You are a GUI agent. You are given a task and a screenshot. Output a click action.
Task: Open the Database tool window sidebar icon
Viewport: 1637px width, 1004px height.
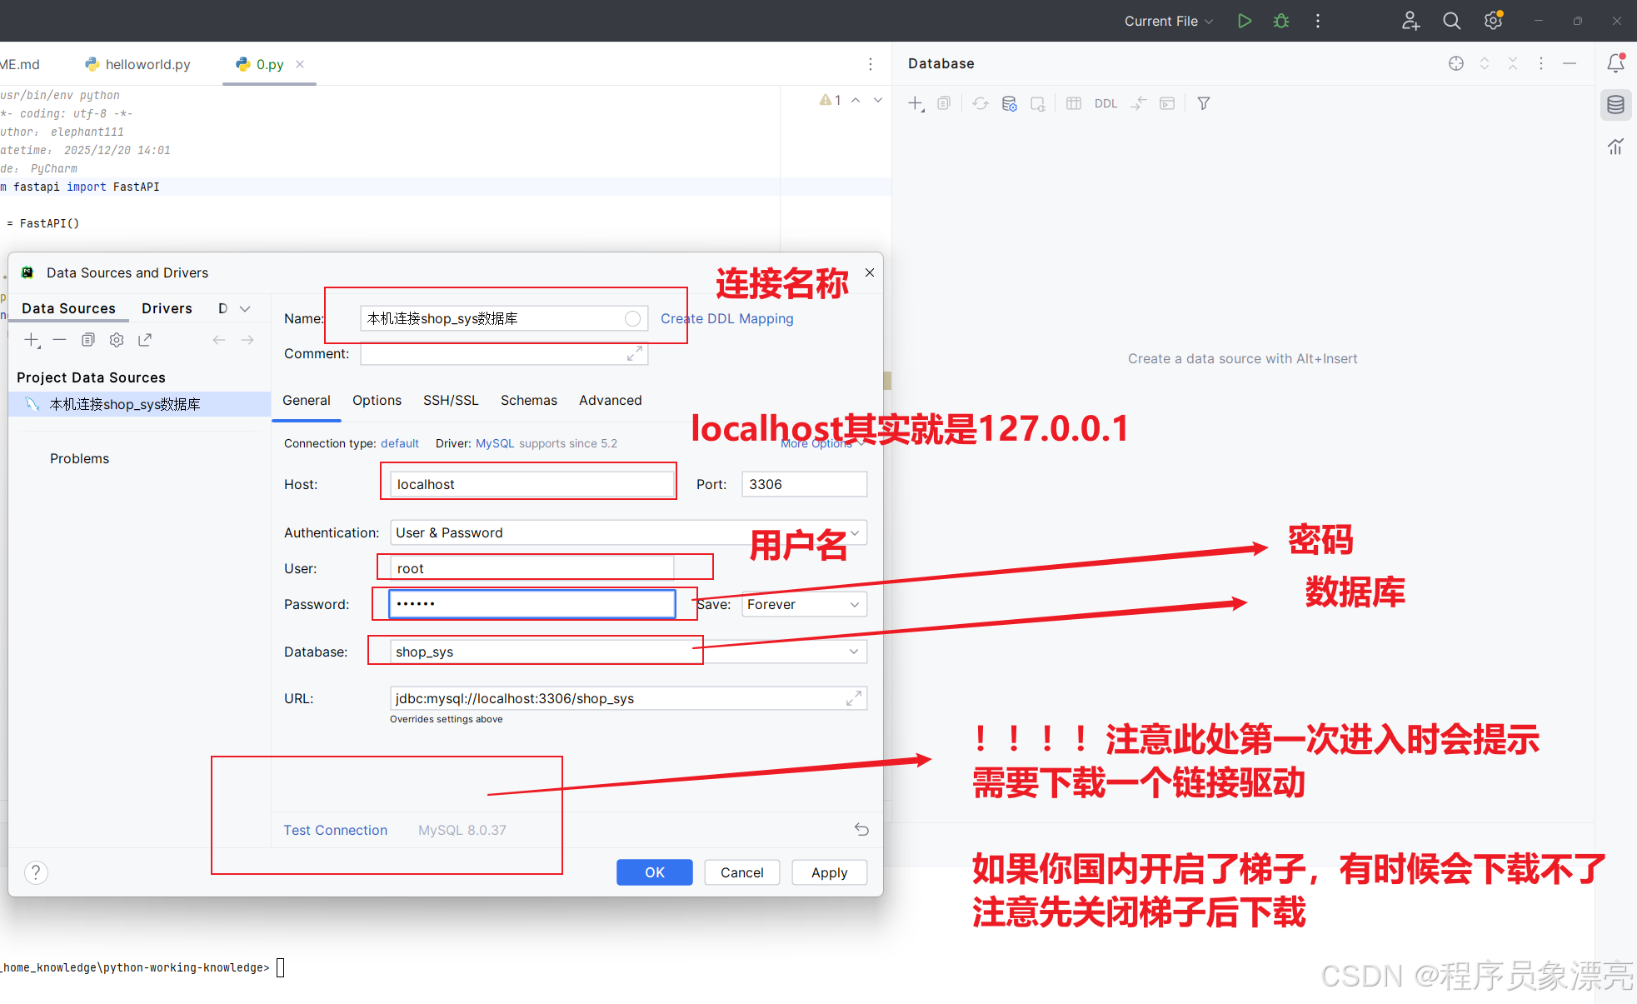(1615, 105)
